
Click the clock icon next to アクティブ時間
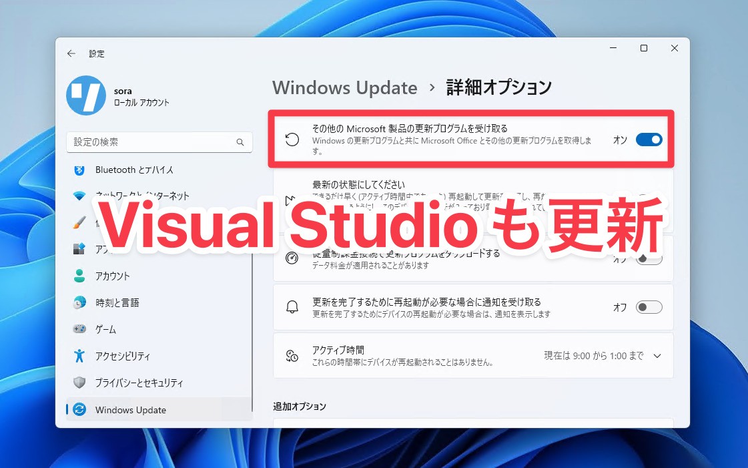pyautogui.click(x=291, y=355)
